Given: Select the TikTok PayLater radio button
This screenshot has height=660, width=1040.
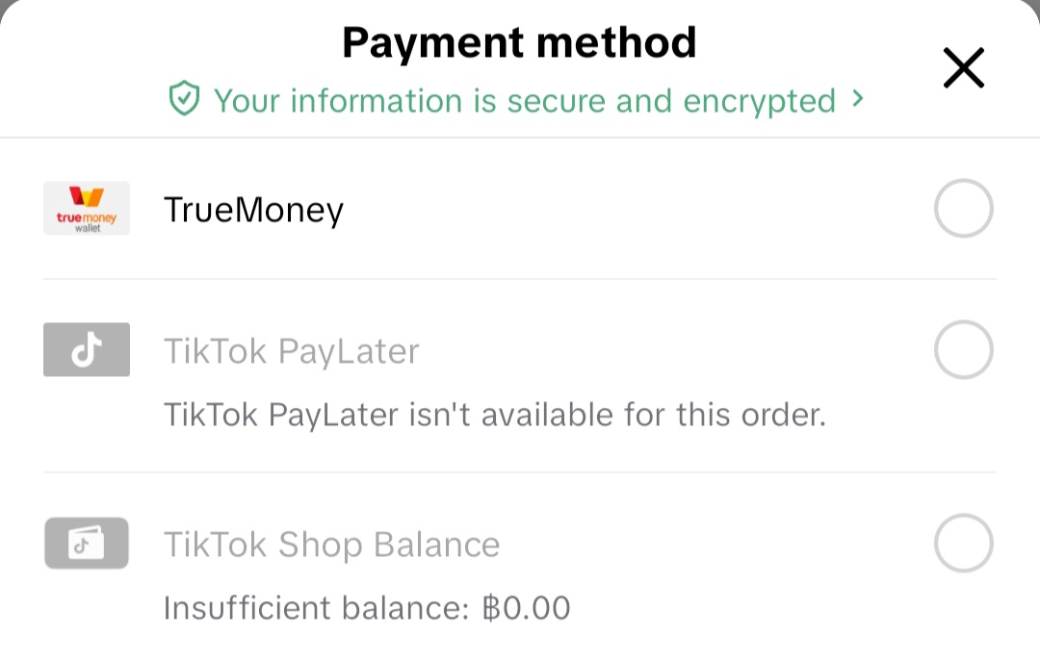Looking at the screenshot, I should (x=963, y=350).
